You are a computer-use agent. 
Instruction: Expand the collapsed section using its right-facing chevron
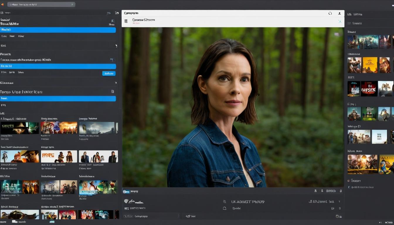[116, 46]
